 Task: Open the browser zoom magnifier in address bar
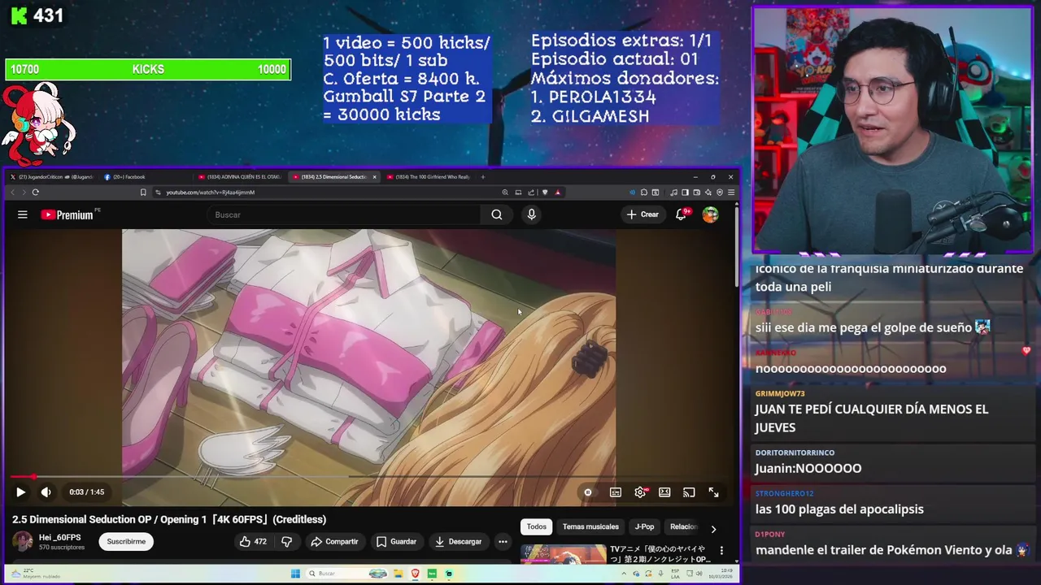(x=505, y=193)
